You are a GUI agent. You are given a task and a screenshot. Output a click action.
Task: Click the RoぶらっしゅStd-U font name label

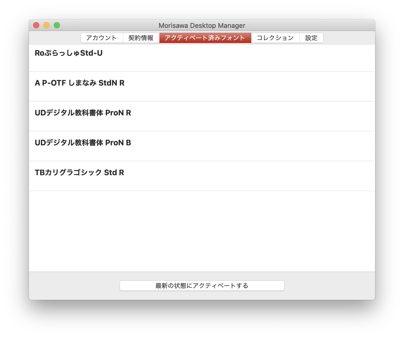click(68, 53)
